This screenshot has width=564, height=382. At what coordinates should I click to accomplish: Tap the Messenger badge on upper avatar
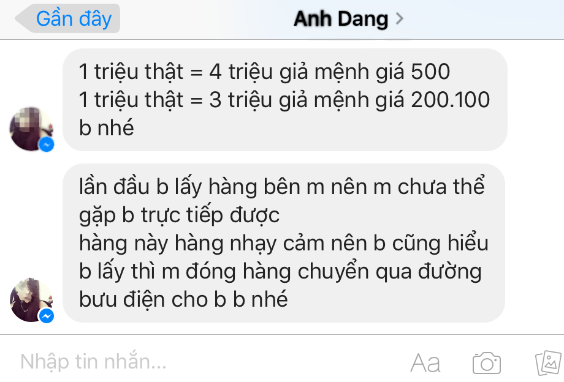[x=47, y=144]
